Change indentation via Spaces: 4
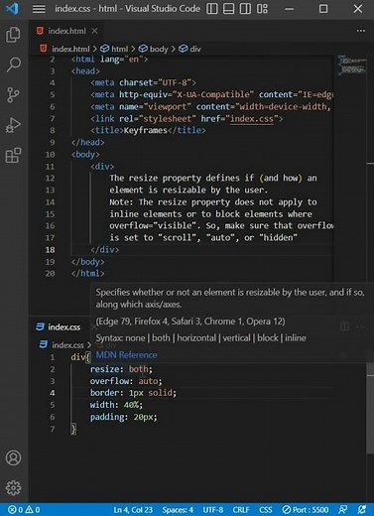This screenshot has width=374, height=516. tap(178, 510)
